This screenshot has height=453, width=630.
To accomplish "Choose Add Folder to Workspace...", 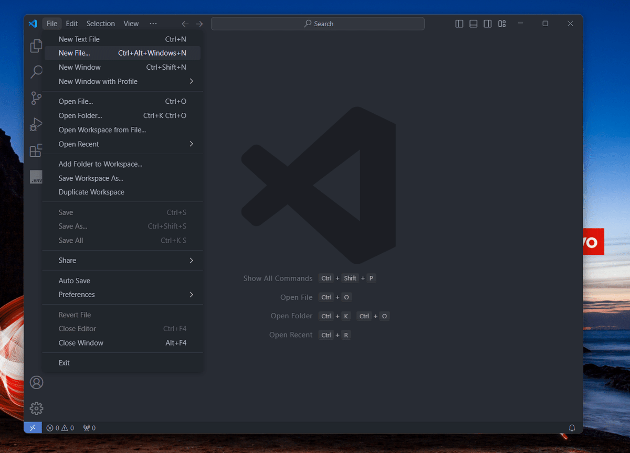I will click(x=122, y=164).
